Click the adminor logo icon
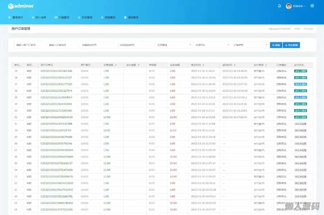Viewport: 324px width, 215px height. coord(11,6)
